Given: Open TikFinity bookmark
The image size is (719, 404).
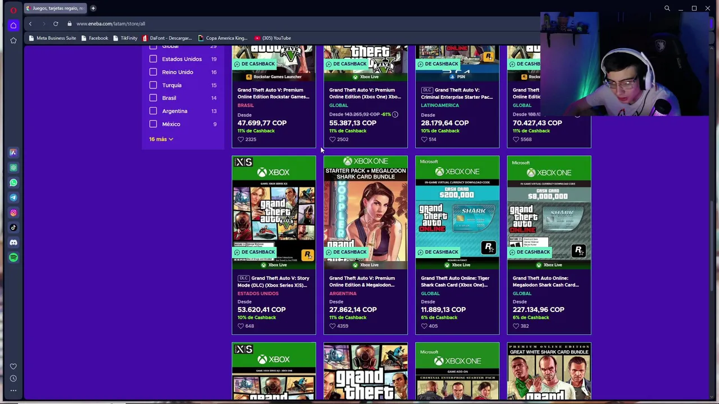Looking at the screenshot, I should 125,38.
